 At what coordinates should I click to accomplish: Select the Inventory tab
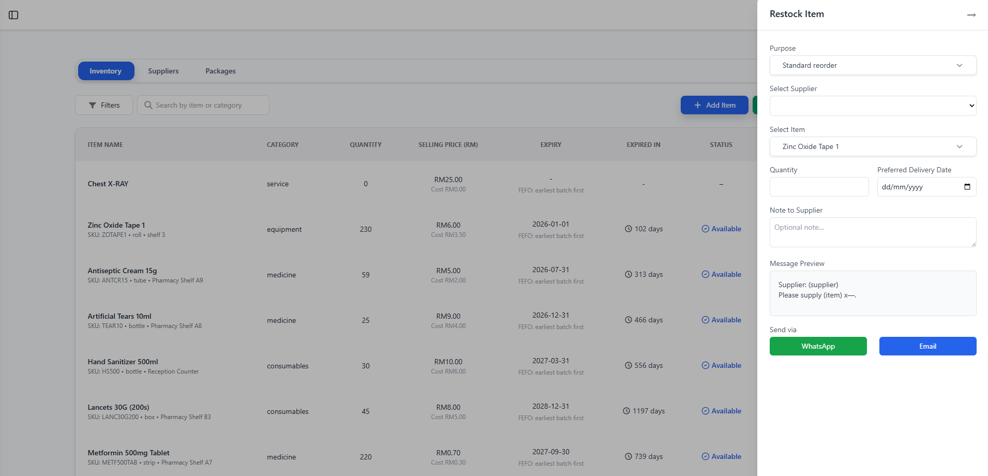tap(106, 71)
